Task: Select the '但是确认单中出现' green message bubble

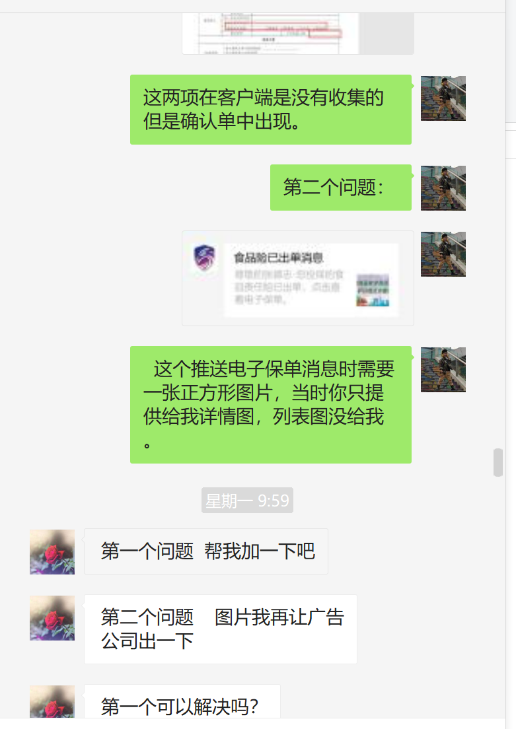Action: (271, 110)
